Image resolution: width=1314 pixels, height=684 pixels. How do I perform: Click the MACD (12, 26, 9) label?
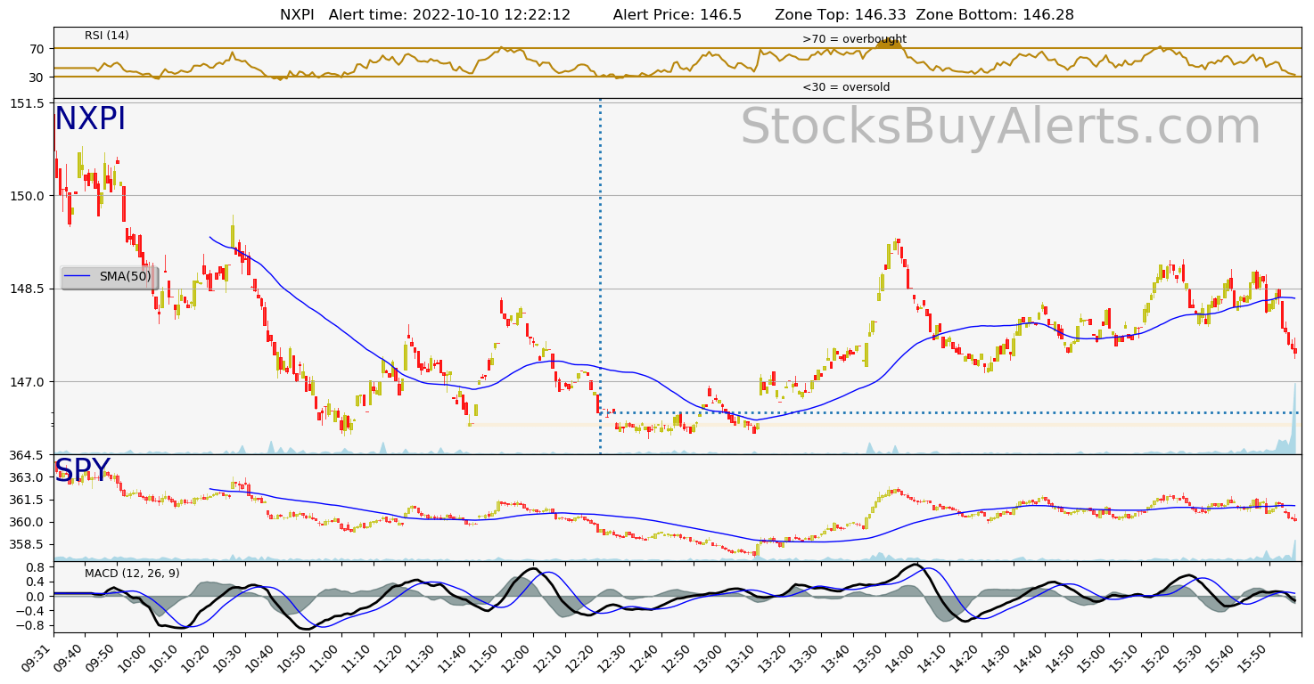click(x=132, y=573)
